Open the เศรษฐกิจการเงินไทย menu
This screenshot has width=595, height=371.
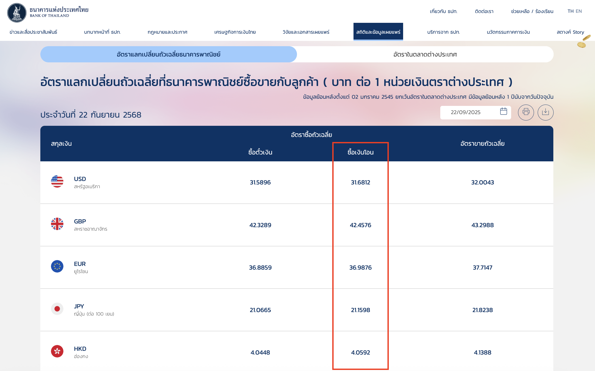click(235, 32)
